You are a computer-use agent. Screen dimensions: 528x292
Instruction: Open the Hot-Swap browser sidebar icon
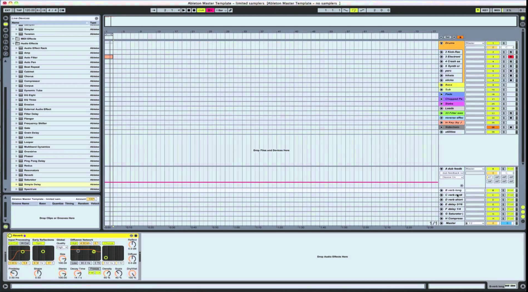pyautogui.click(x=6, y=54)
